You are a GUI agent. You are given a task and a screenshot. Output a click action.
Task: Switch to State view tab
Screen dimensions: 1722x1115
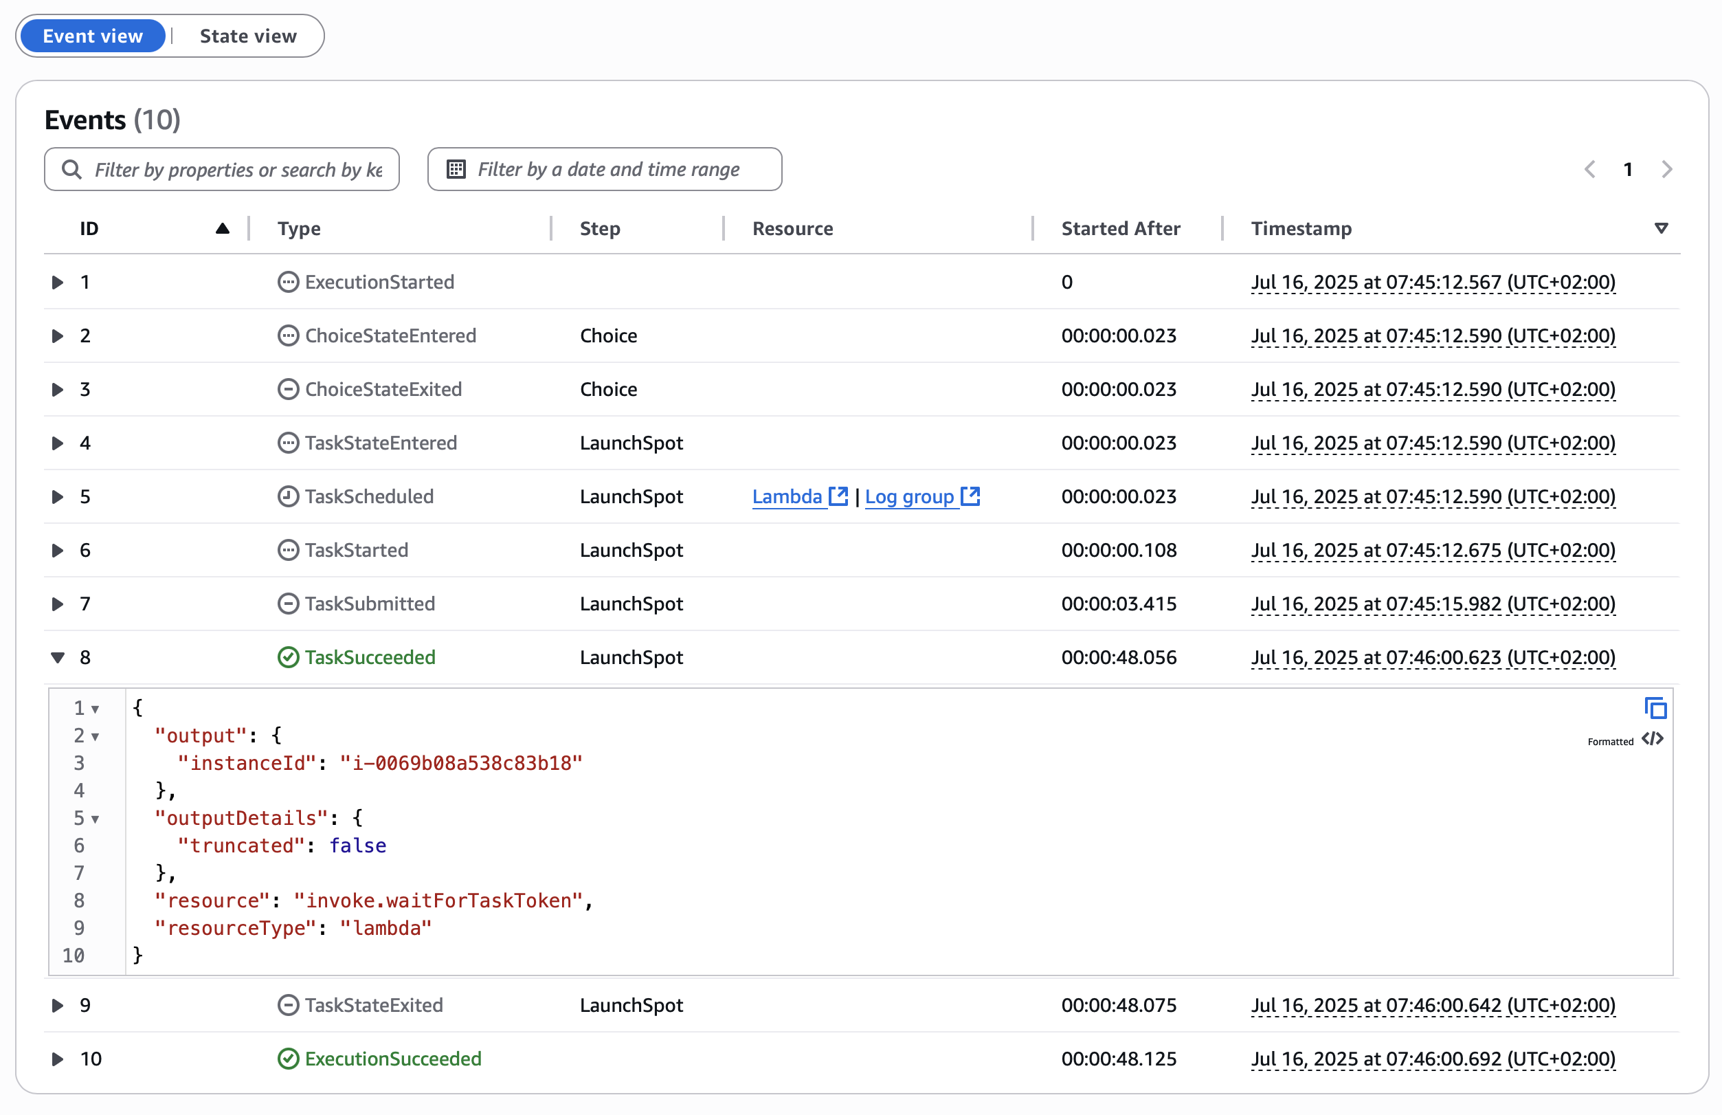(x=248, y=36)
